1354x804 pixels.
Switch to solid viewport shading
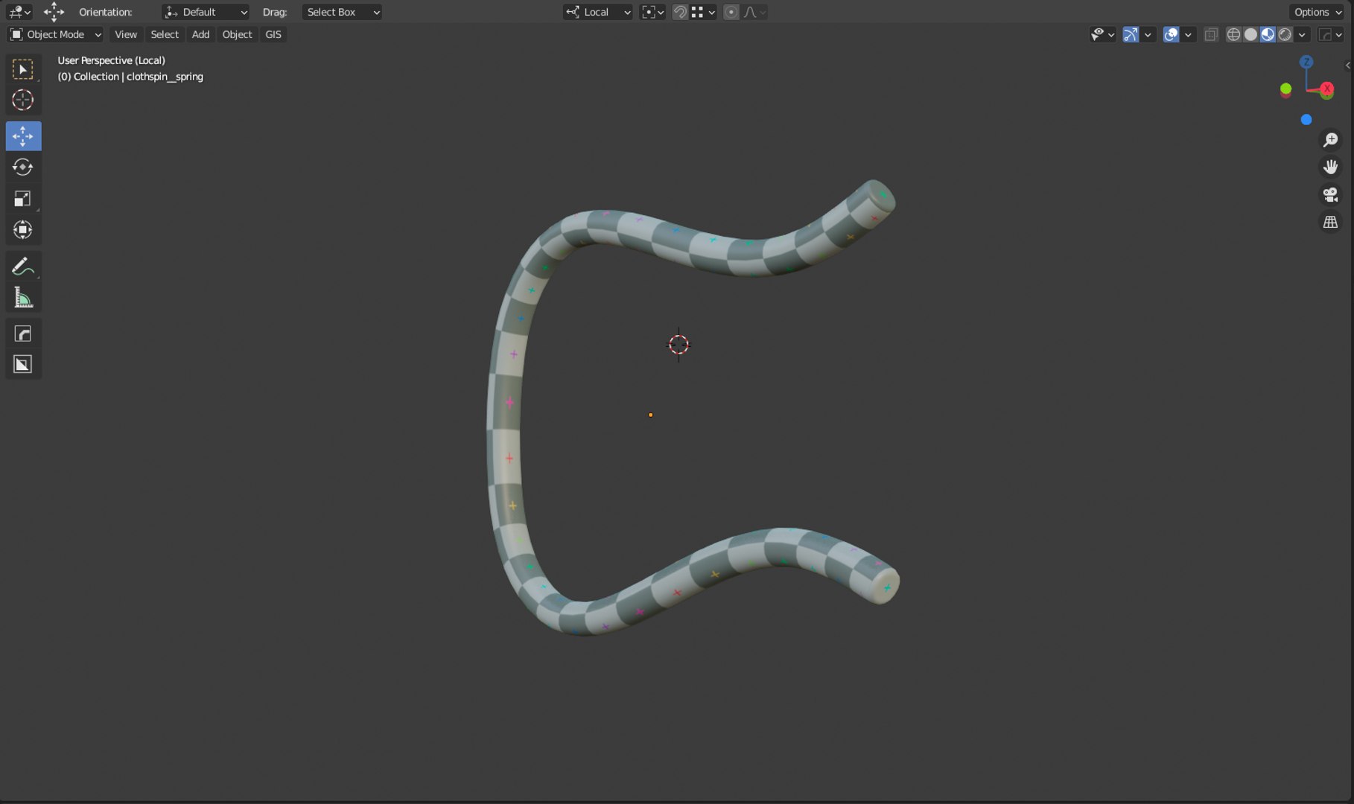pos(1250,34)
